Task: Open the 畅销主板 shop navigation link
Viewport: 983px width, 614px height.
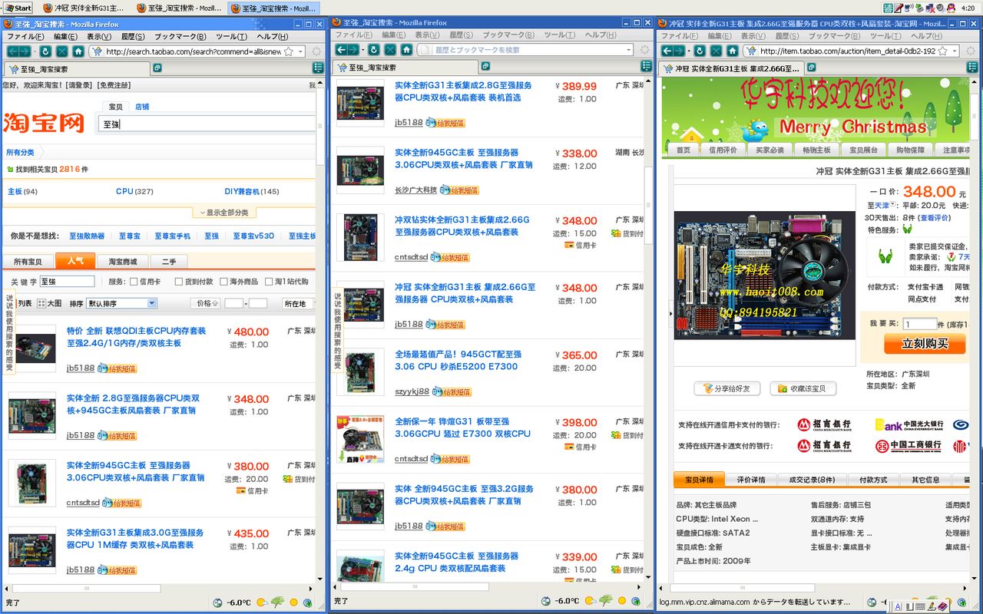Action: pyautogui.click(x=816, y=150)
